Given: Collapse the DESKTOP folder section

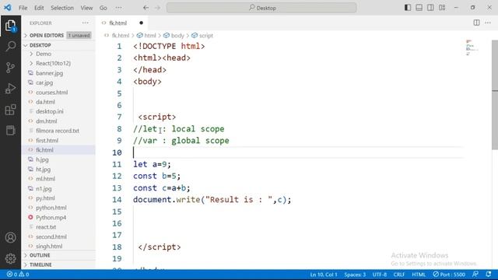Looking at the screenshot, I should pyautogui.click(x=58, y=45).
